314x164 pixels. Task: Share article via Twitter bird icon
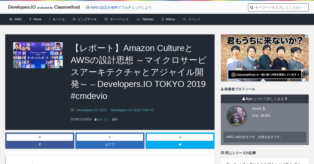click(x=180, y=144)
